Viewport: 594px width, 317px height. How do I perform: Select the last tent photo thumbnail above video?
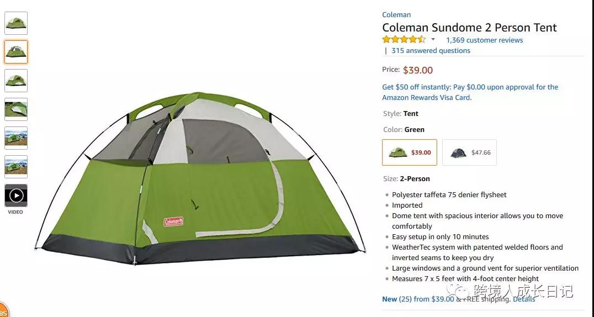(x=16, y=167)
